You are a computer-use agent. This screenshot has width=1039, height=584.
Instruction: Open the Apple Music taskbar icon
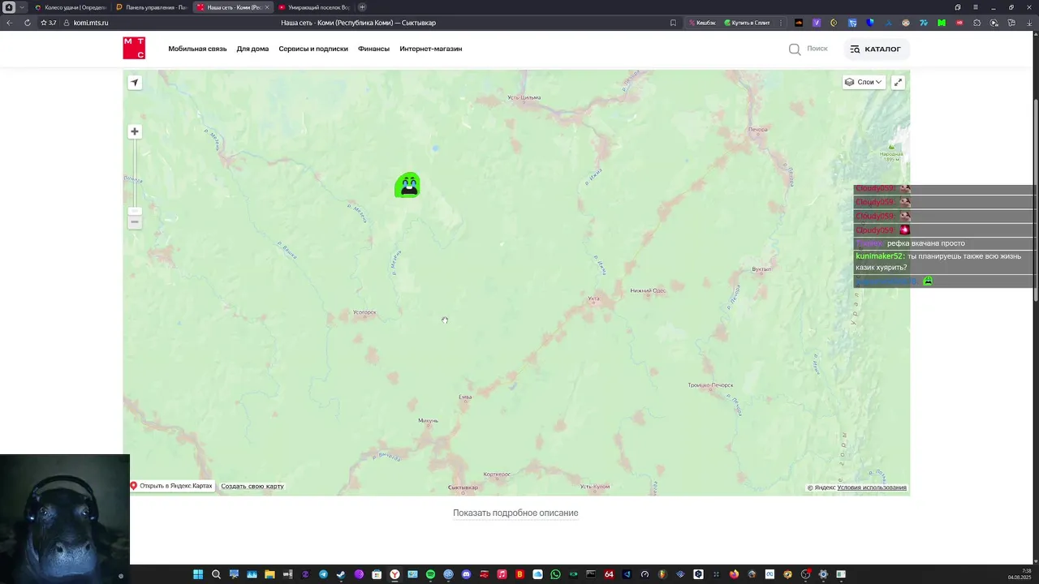coord(502,574)
